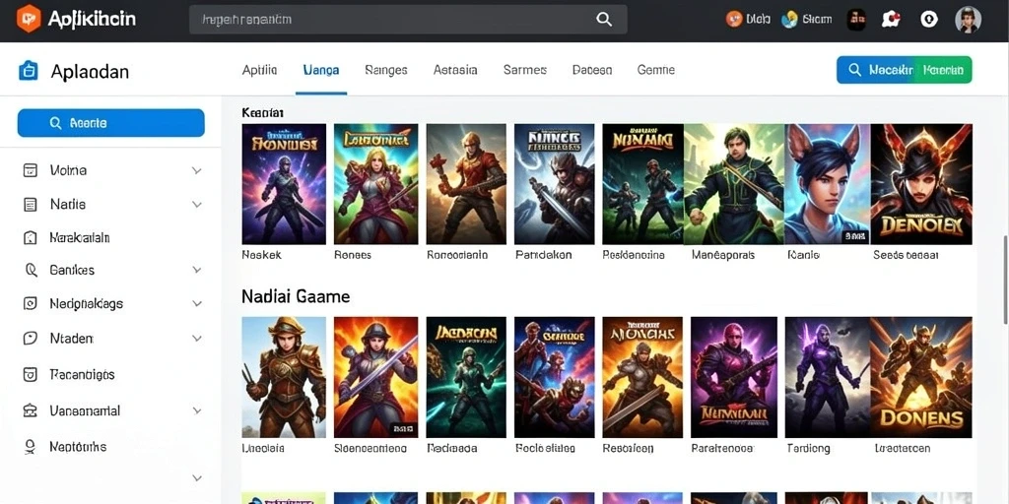Viewport: 1009px width, 504px height.
Task: Click the blue sidebar search button
Action: click(110, 123)
